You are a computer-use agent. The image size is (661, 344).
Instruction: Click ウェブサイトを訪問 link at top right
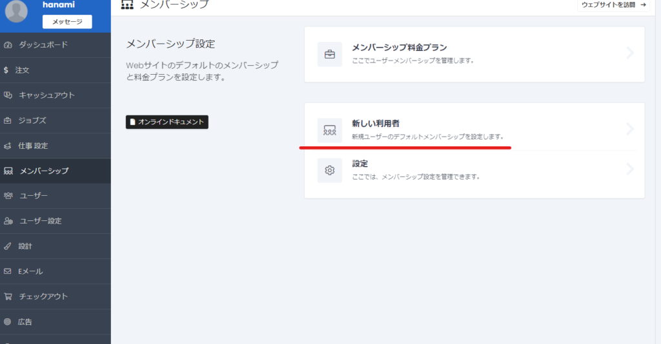(x=613, y=5)
